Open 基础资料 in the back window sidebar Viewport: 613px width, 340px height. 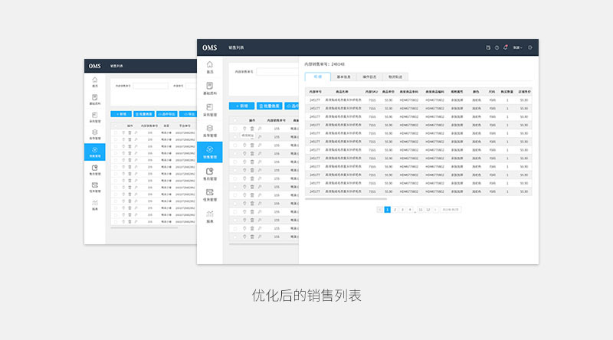pyautogui.click(x=94, y=100)
